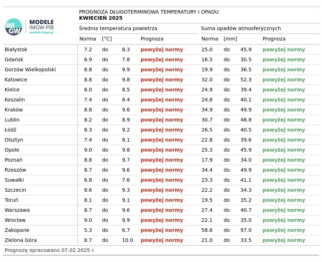
Task: Click the Gdańsk city name
Action: tap(14, 59)
